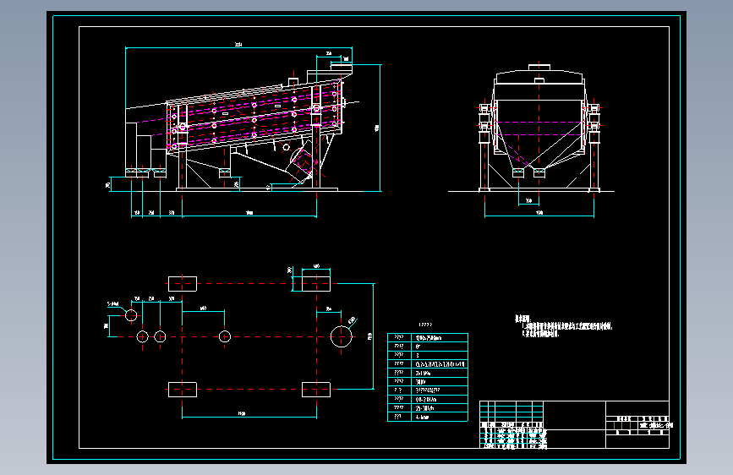Screen dimensions: 733x475
Task: Click the "?????" heading above the parameter table
Action: click(425, 325)
